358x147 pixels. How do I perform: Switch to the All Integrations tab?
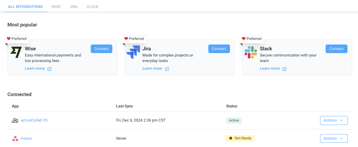(x=25, y=6)
